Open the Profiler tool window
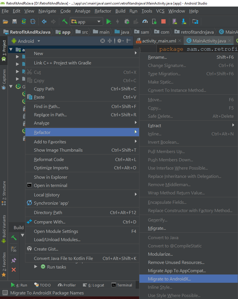 (x=67, y=285)
